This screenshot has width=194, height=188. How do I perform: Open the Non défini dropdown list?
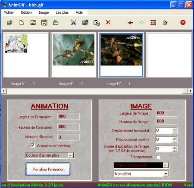(x=166, y=174)
